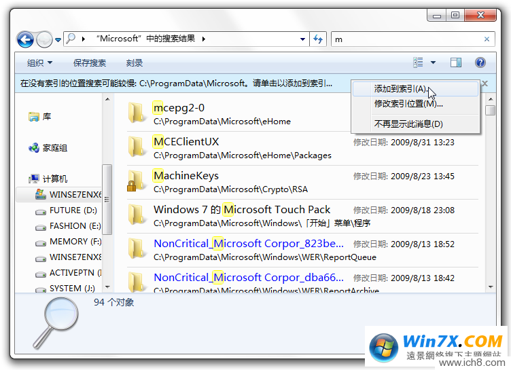511x370 pixels.
Task: Click the date 2009/8/31 13:23
Action: [x=423, y=143]
